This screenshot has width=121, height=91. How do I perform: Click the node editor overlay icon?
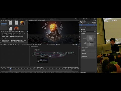tap(77, 44)
